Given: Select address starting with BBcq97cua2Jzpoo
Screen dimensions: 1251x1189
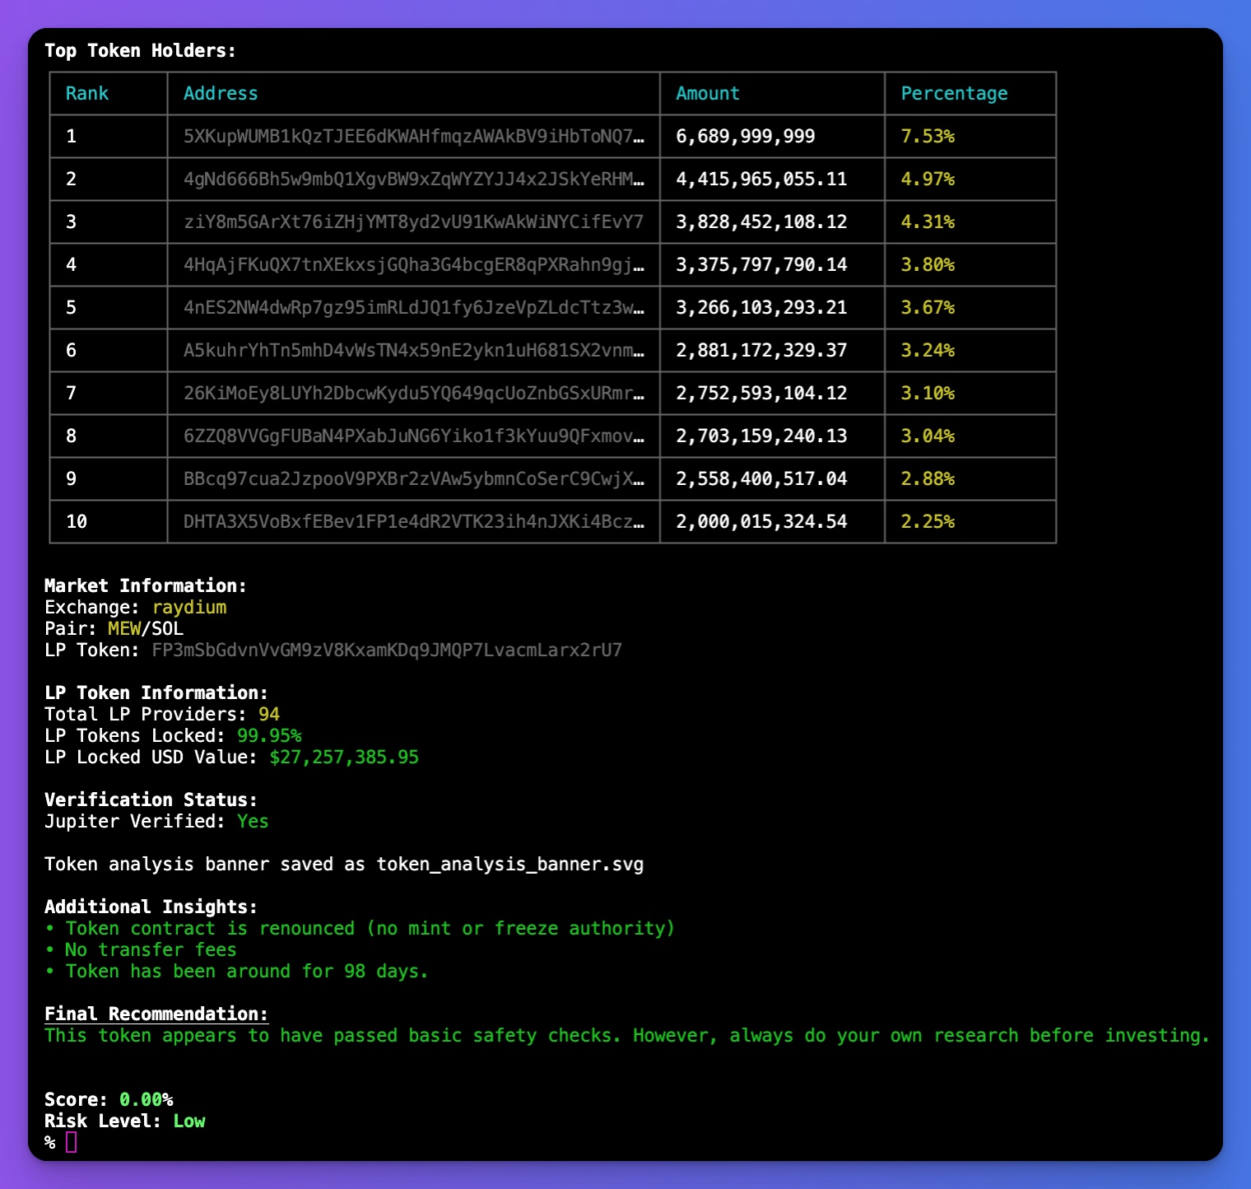Looking at the screenshot, I should (x=414, y=479).
